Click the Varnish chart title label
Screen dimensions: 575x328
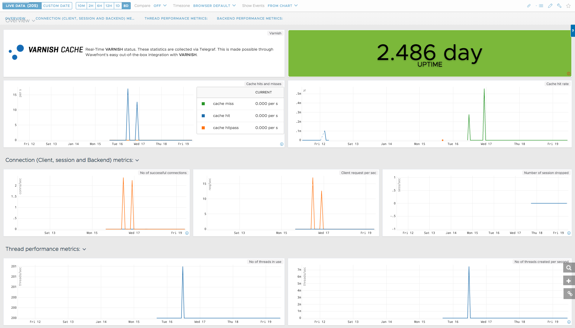click(275, 33)
